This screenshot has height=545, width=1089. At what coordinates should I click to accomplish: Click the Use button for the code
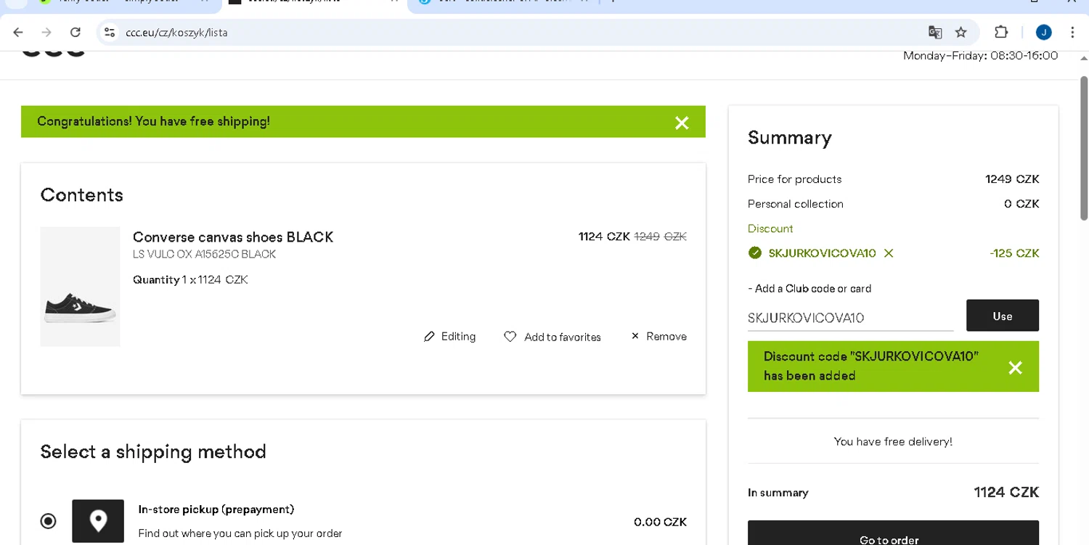pos(1002,316)
